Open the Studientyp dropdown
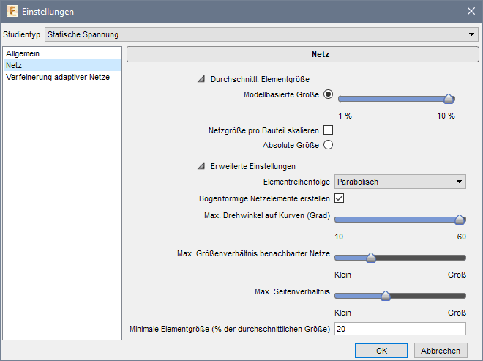Viewport: 483px width, 361px height. tap(260, 34)
